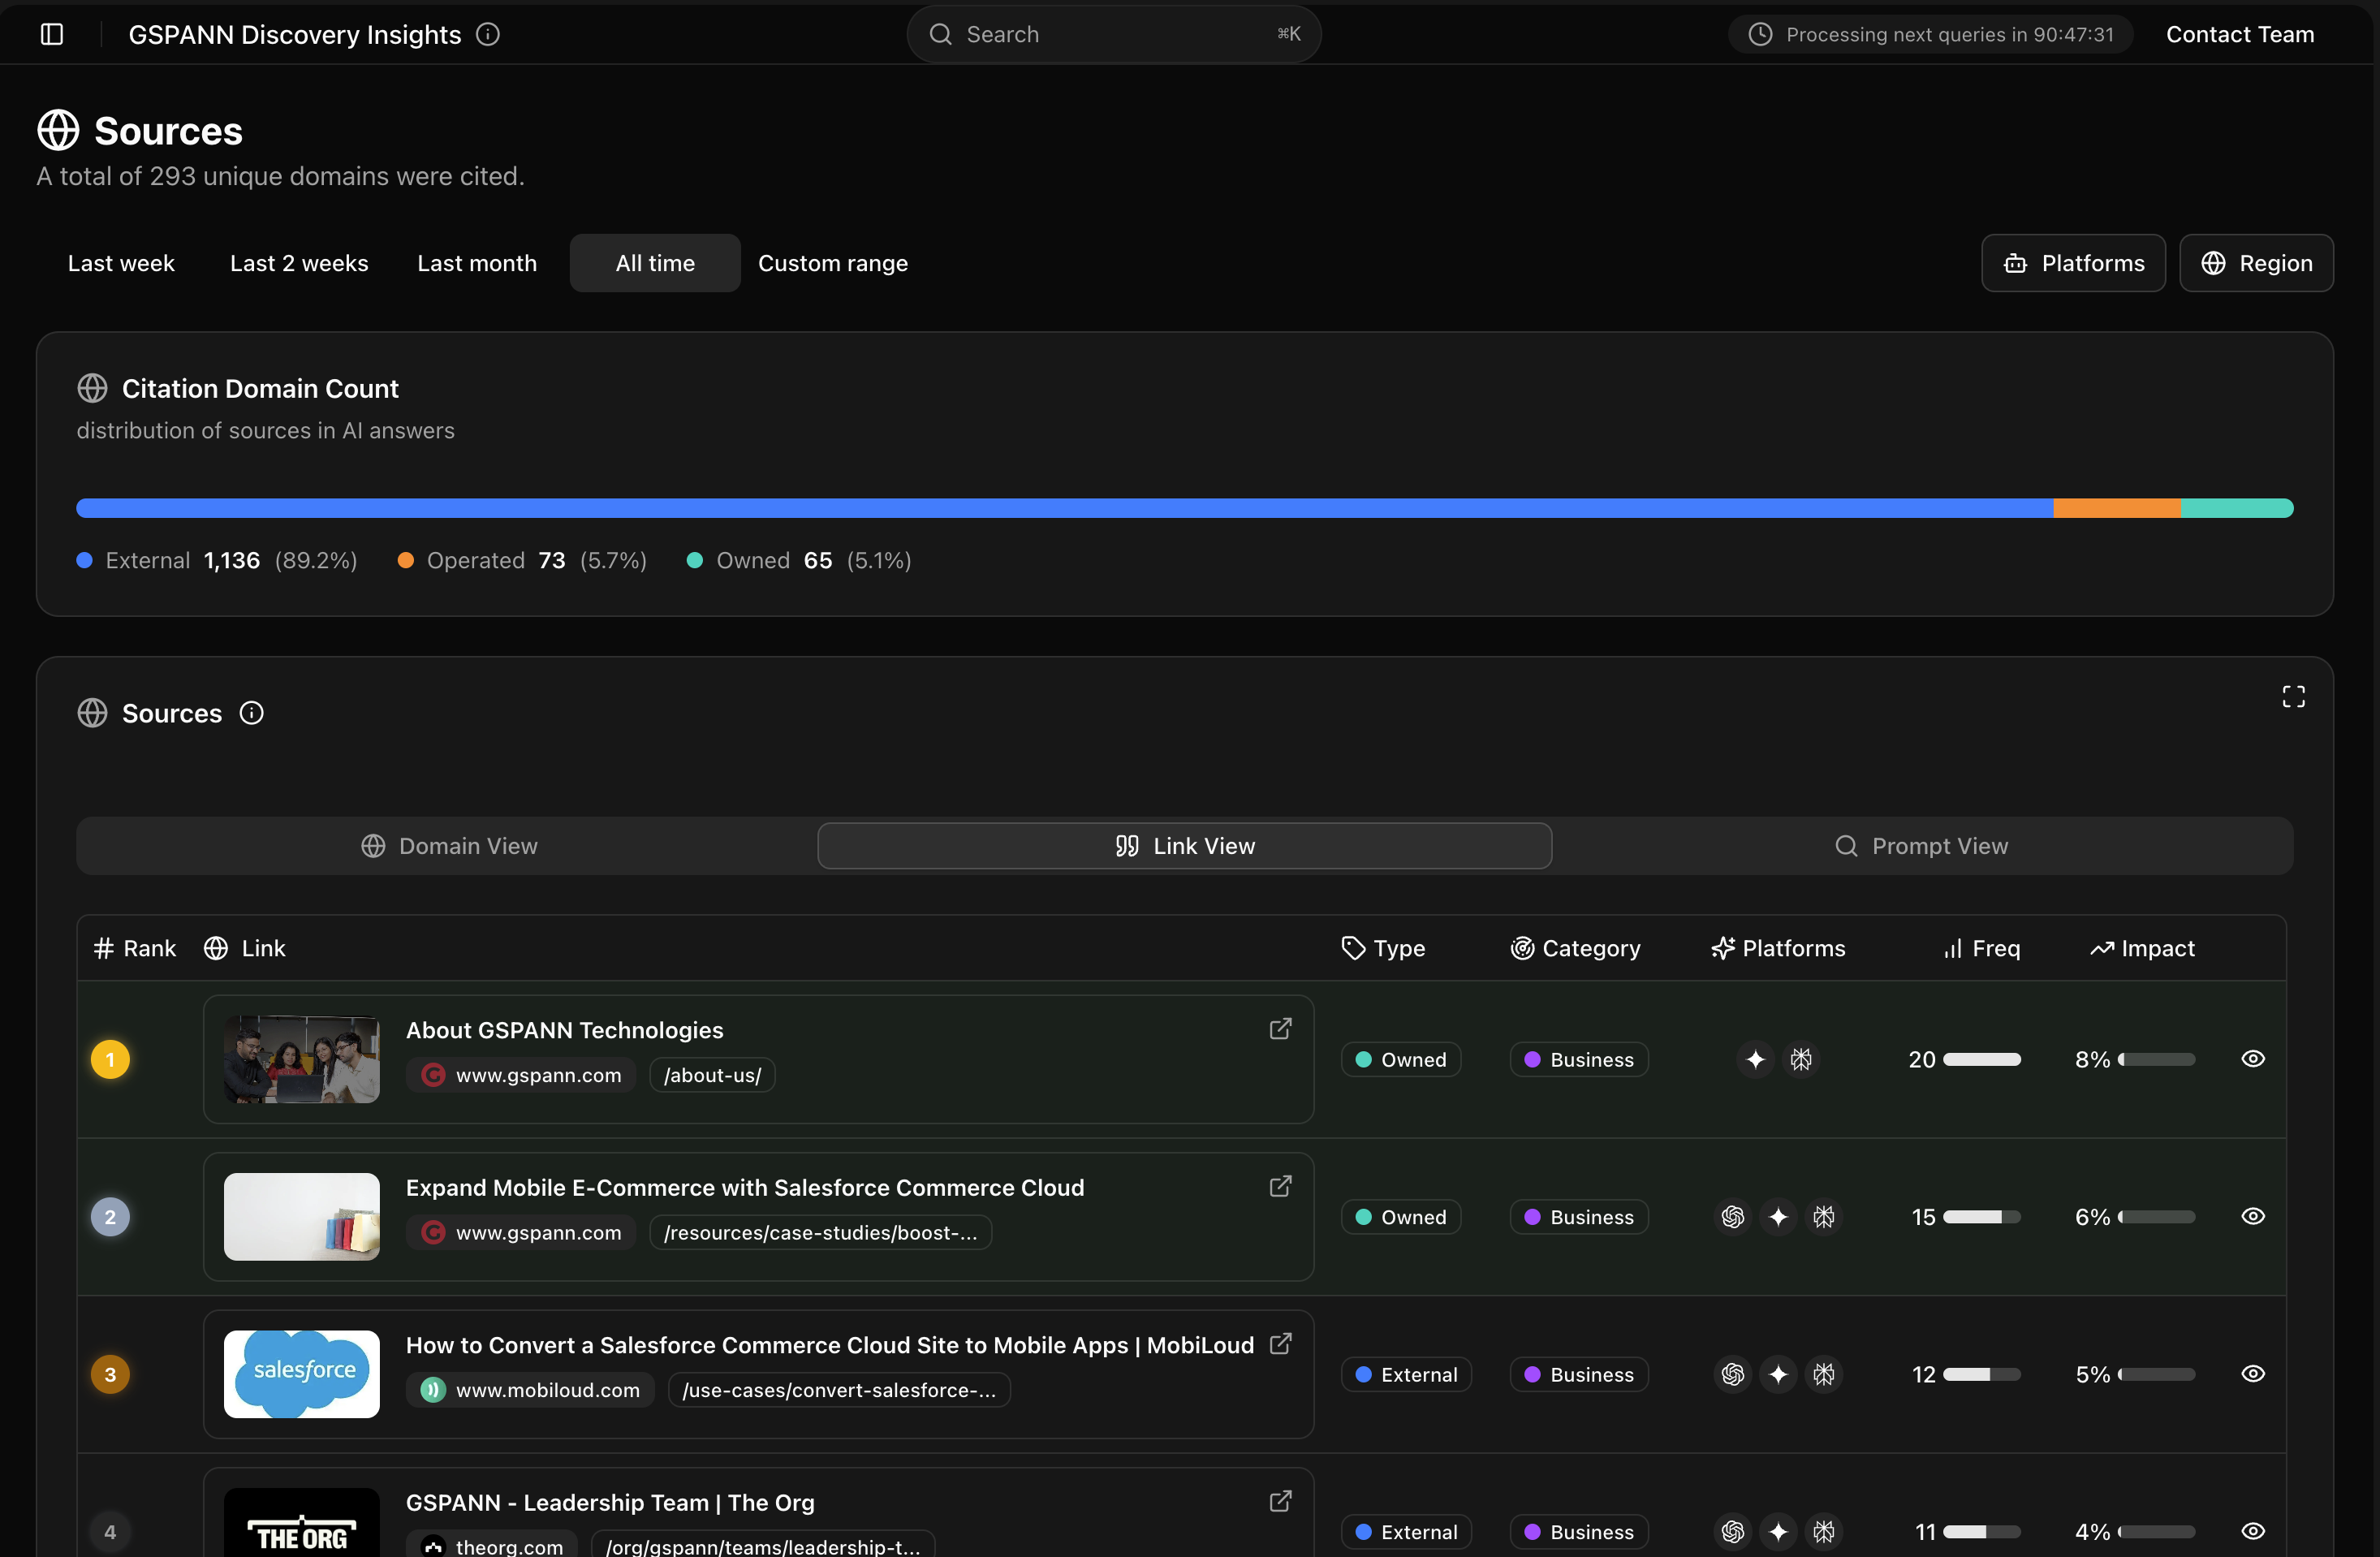
Task: Switch to Prompt View tab
Action: click(x=1921, y=846)
